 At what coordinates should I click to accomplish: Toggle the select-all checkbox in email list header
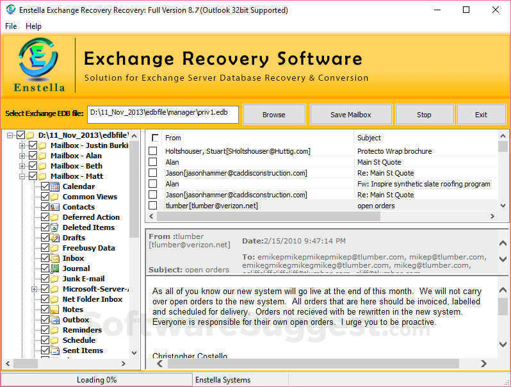[x=155, y=138]
